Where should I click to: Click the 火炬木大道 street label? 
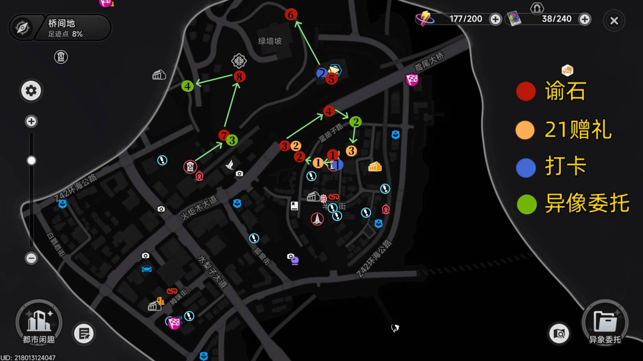pos(199,208)
